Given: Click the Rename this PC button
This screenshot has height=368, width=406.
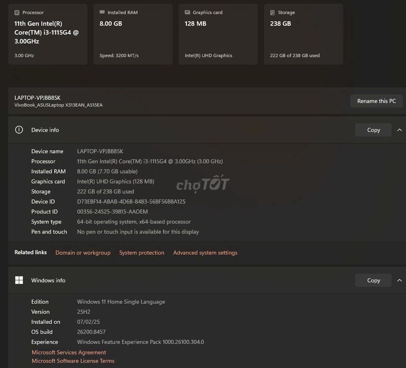Looking at the screenshot, I should (377, 101).
